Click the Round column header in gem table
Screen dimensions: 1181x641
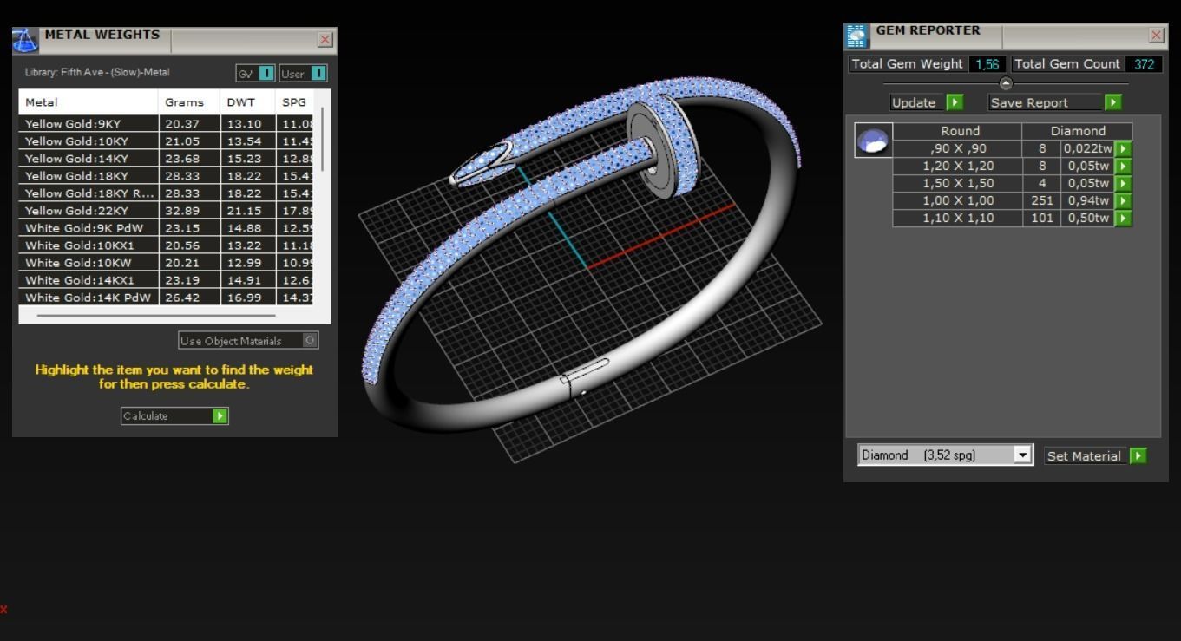[957, 131]
